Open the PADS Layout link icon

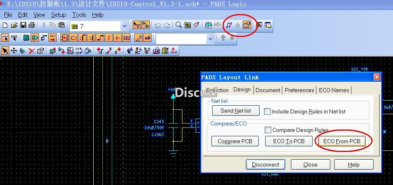tap(247, 25)
